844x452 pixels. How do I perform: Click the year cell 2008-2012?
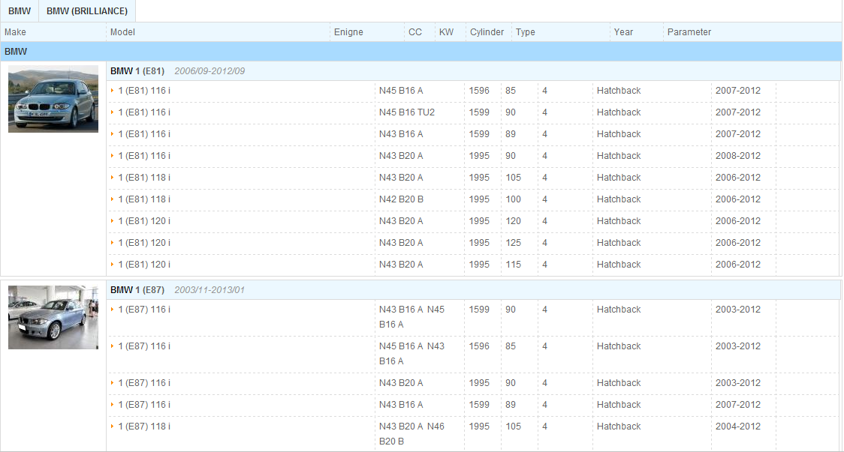click(738, 156)
